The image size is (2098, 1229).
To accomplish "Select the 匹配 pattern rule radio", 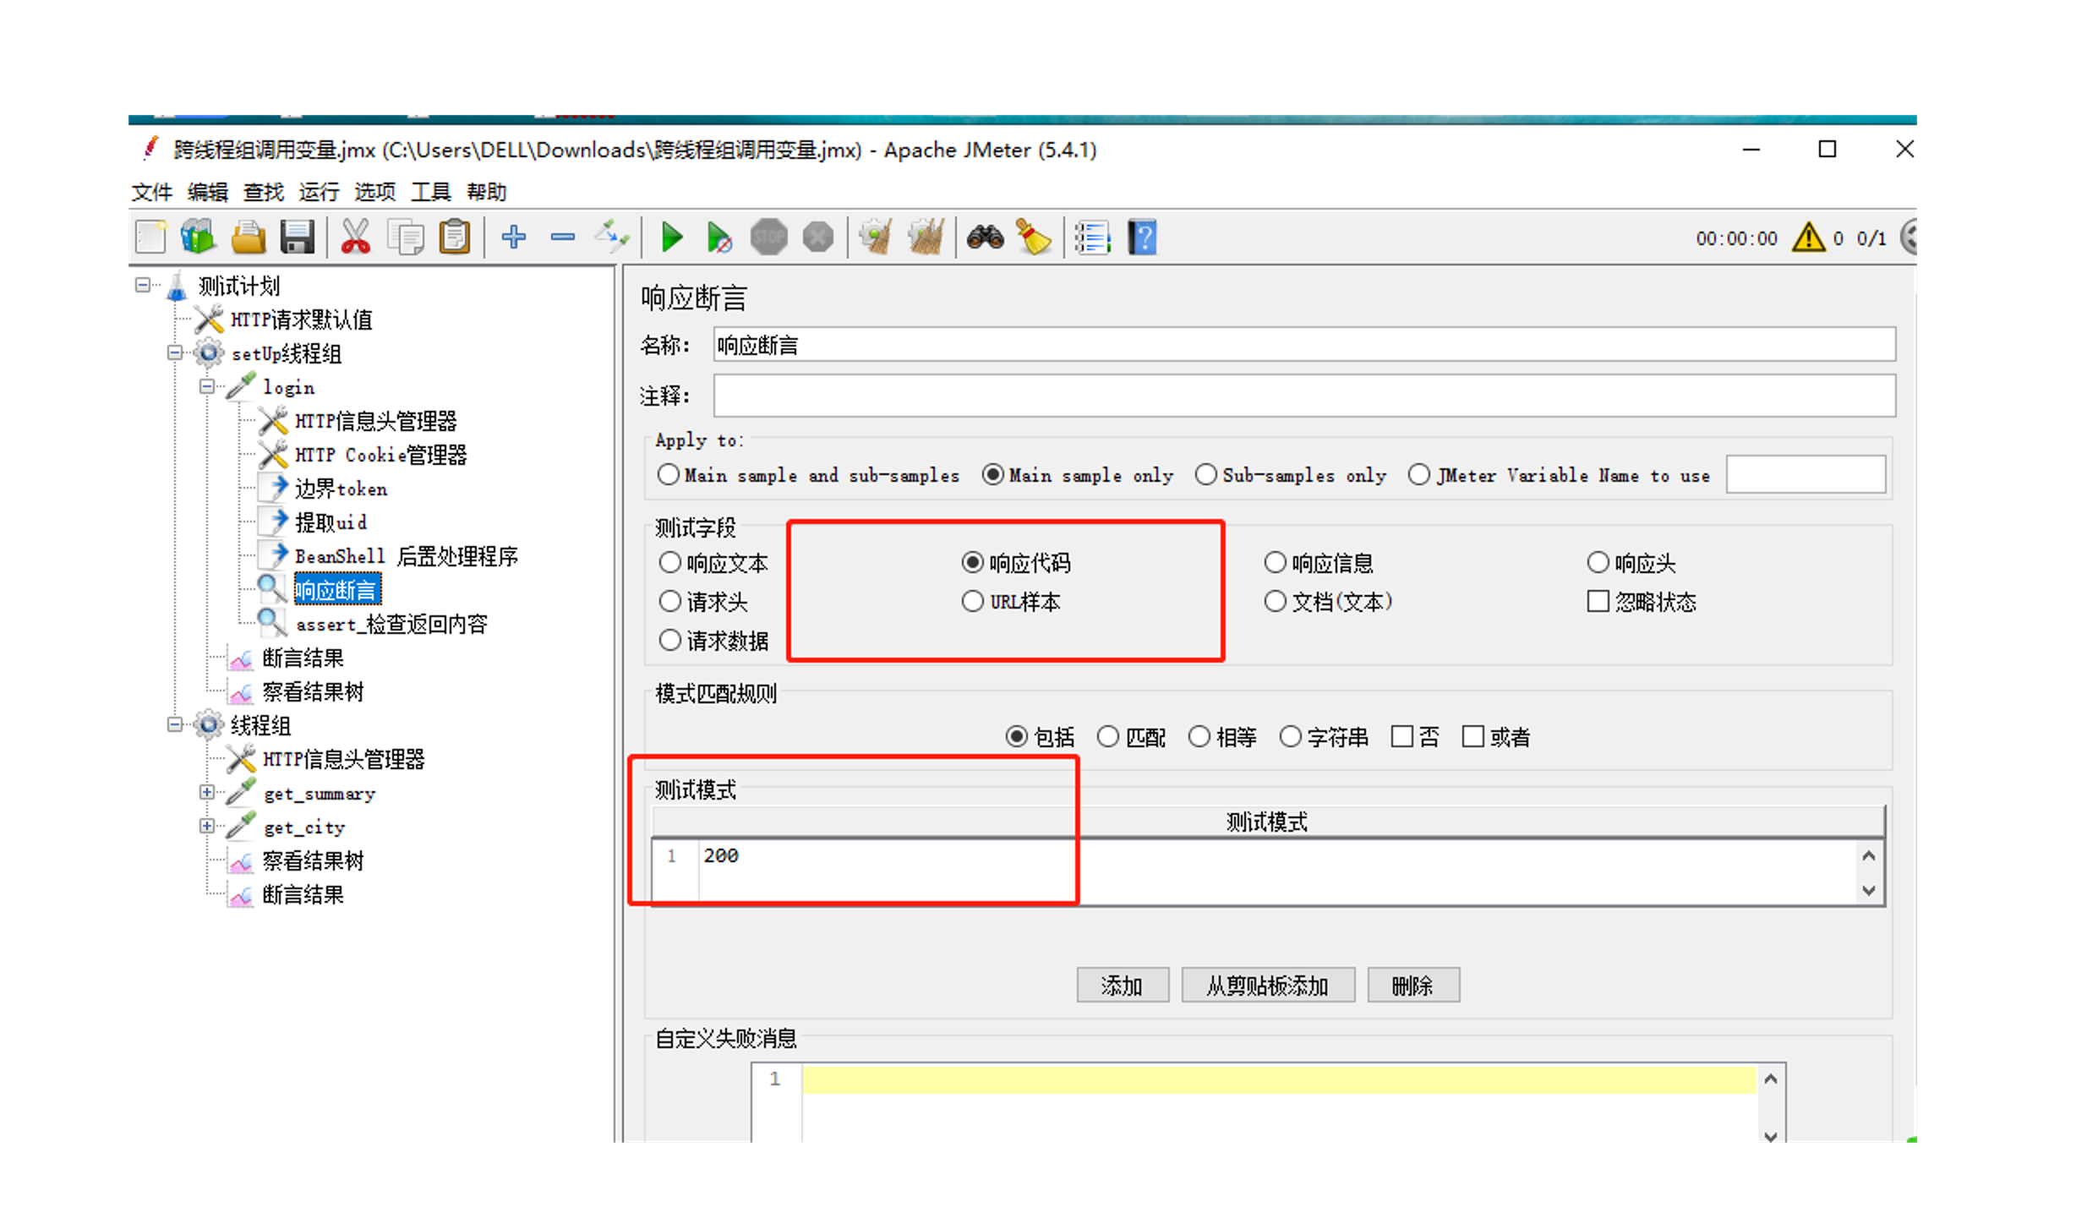I will (1108, 737).
